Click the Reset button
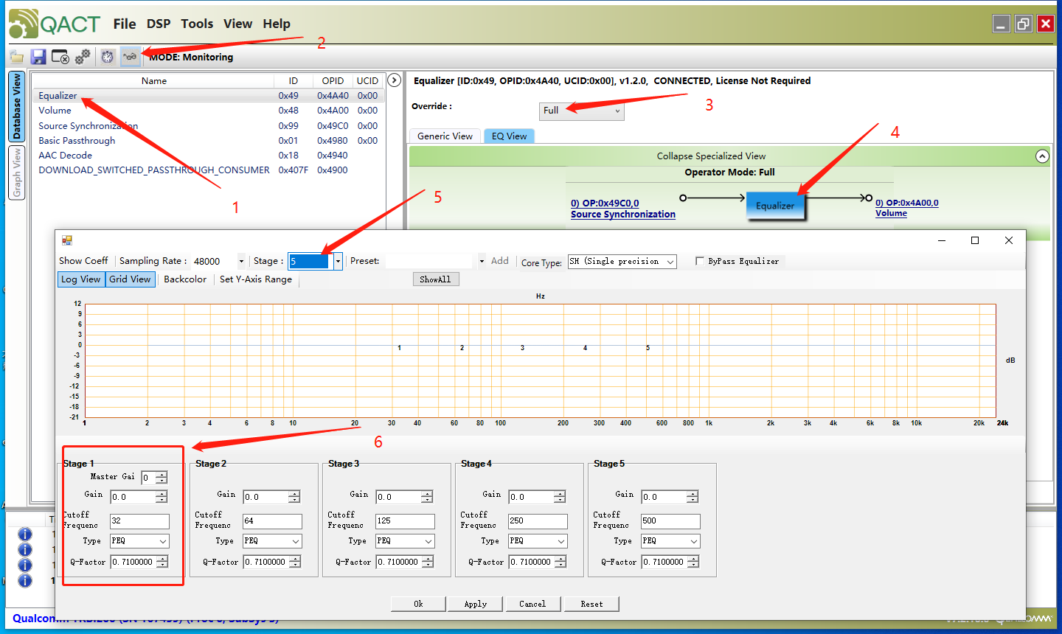This screenshot has width=1062, height=634. click(591, 604)
